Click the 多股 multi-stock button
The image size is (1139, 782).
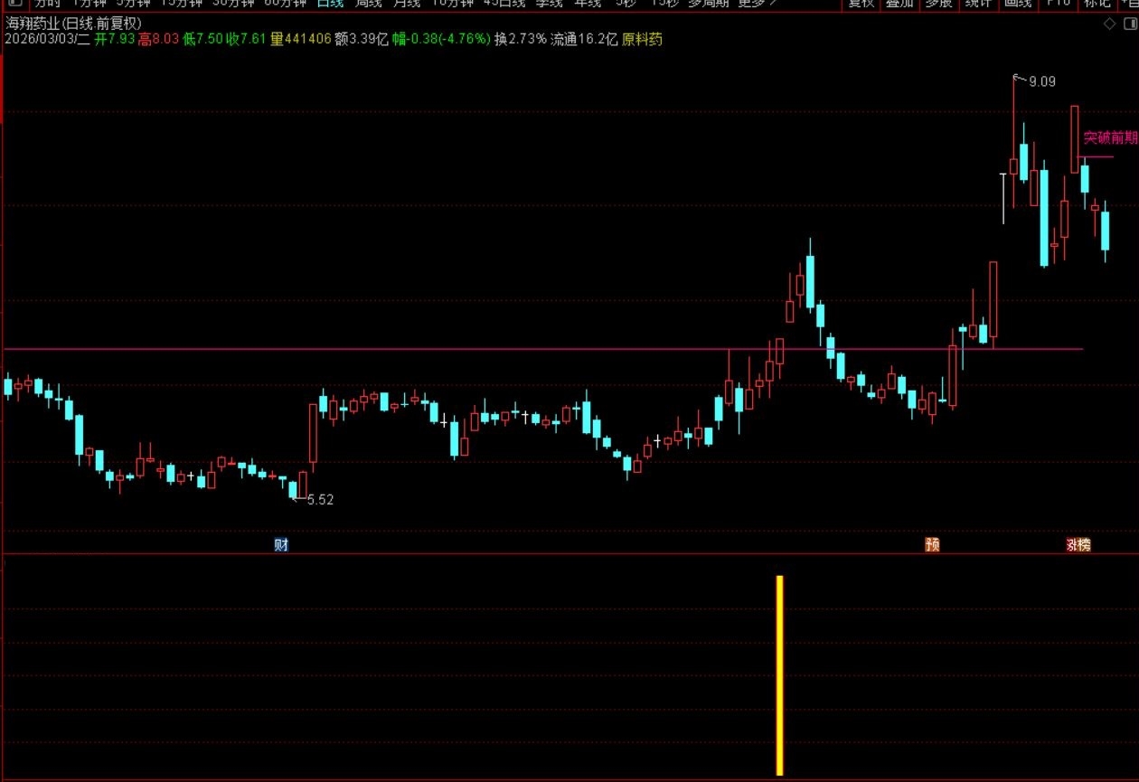[x=938, y=3]
